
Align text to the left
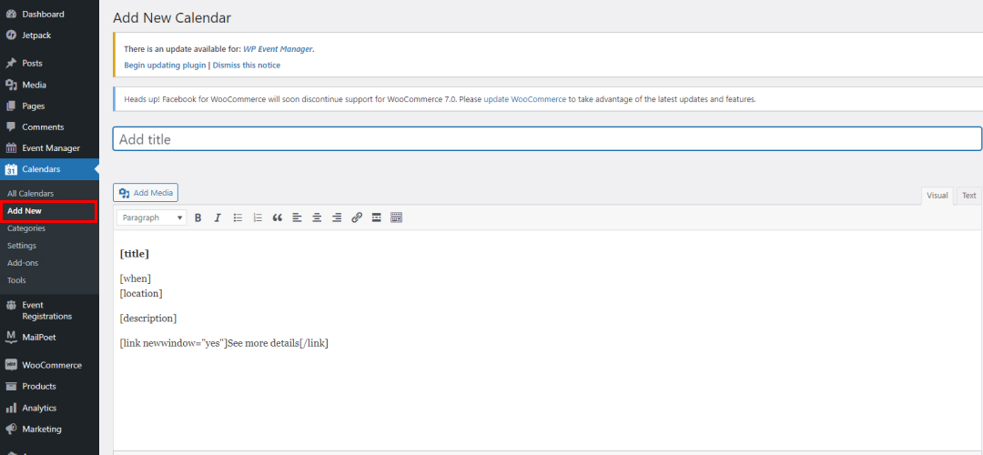click(x=297, y=217)
